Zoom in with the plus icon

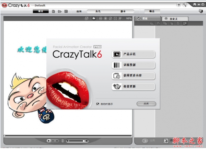tap(105, 19)
